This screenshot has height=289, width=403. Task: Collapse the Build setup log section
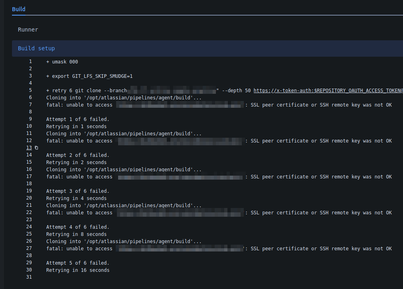pyautogui.click(x=36, y=48)
